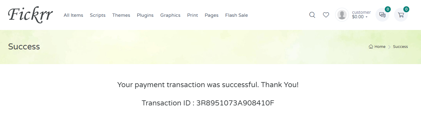The height and width of the screenshot is (124, 421).
Task: Click the search magnifier icon
Action: (x=312, y=15)
